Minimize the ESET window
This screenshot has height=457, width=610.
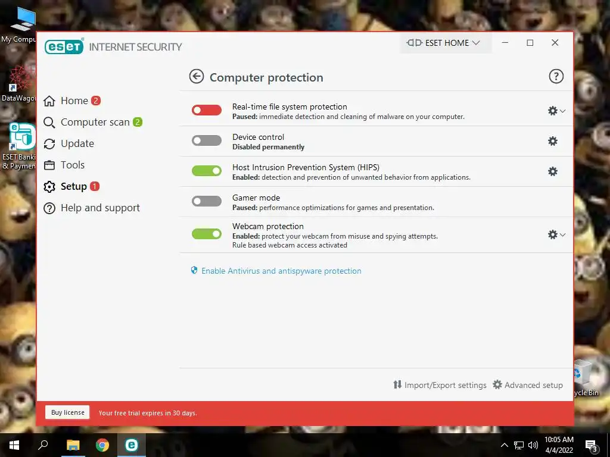coord(505,43)
